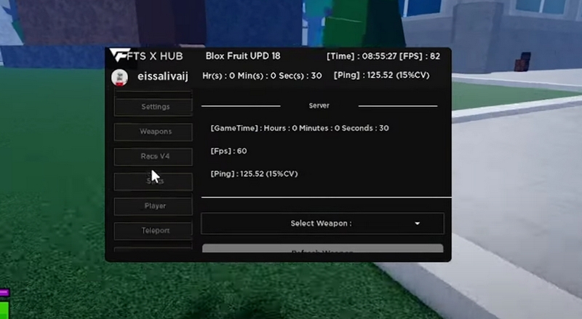Click the [GameTime] hours minutes seconds line
This screenshot has height=319, width=582.
tap(299, 128)
